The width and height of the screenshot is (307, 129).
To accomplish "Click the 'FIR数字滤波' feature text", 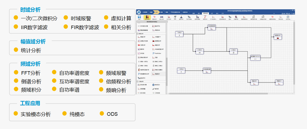I will 85,27.
